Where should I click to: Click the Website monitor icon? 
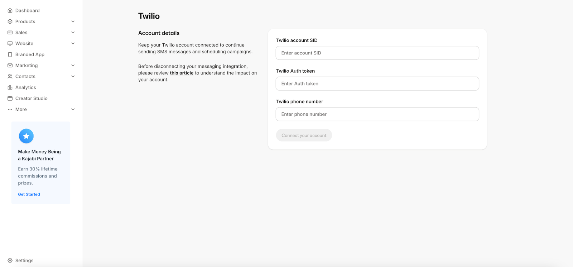click(x=10, y=43)
